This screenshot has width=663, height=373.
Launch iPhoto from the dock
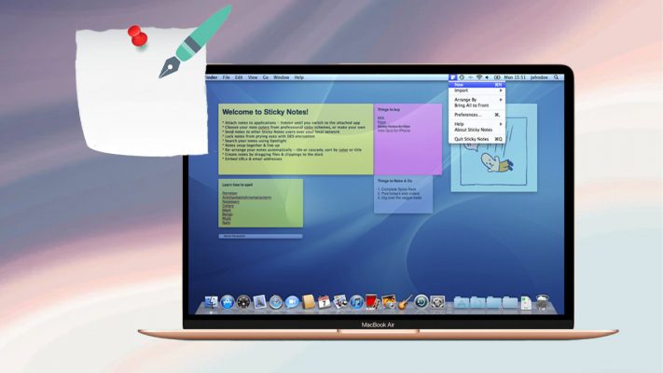389,302
